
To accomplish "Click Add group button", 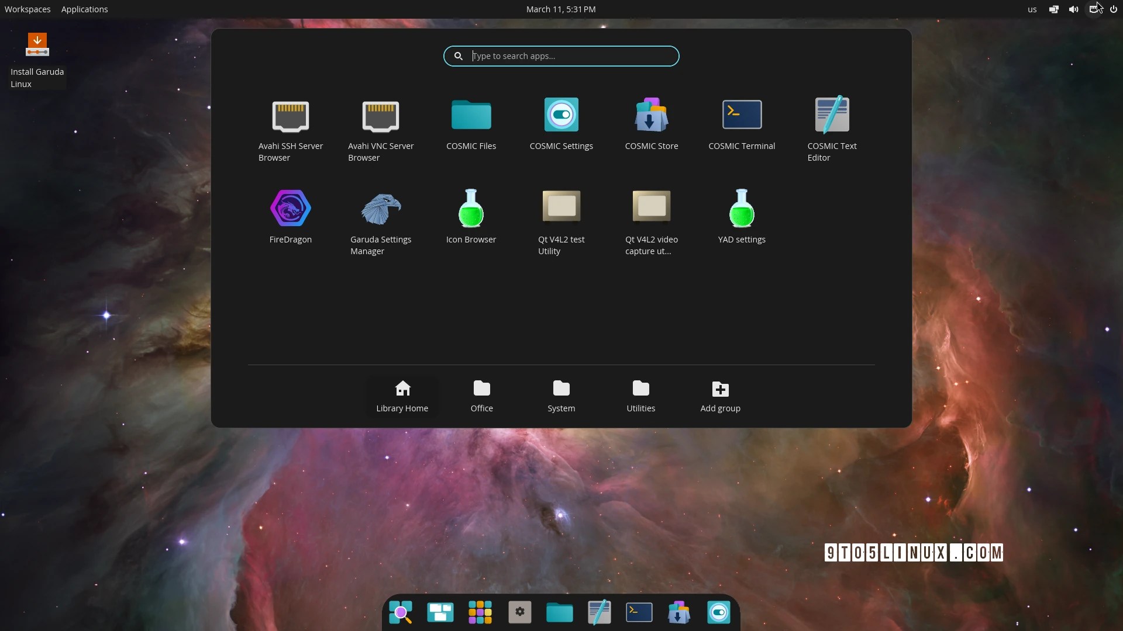I will coord(720,396).
